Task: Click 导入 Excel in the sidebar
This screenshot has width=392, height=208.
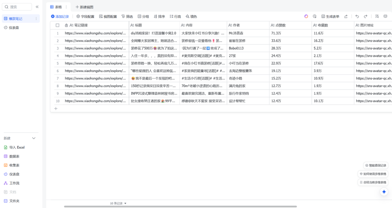Action: 14,147
